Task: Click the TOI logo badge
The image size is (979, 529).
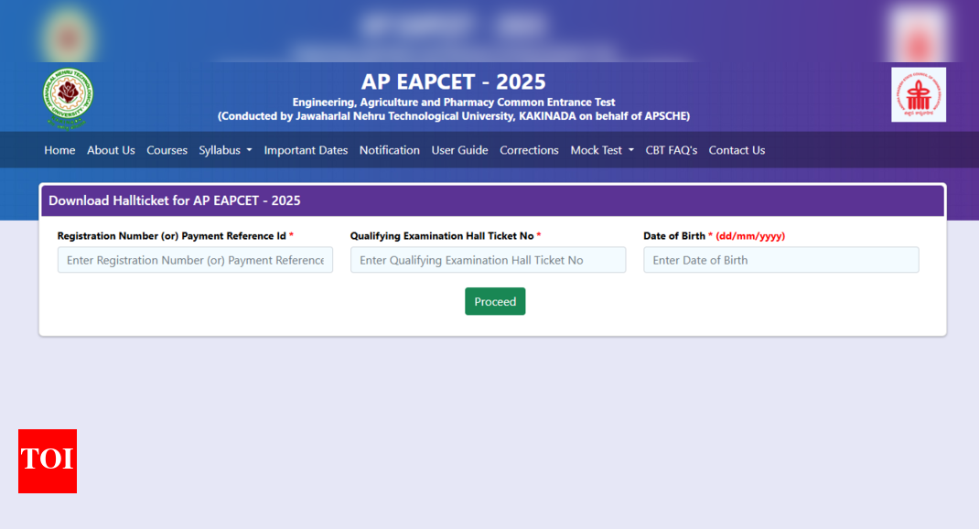Action: [x=48, y=460]
